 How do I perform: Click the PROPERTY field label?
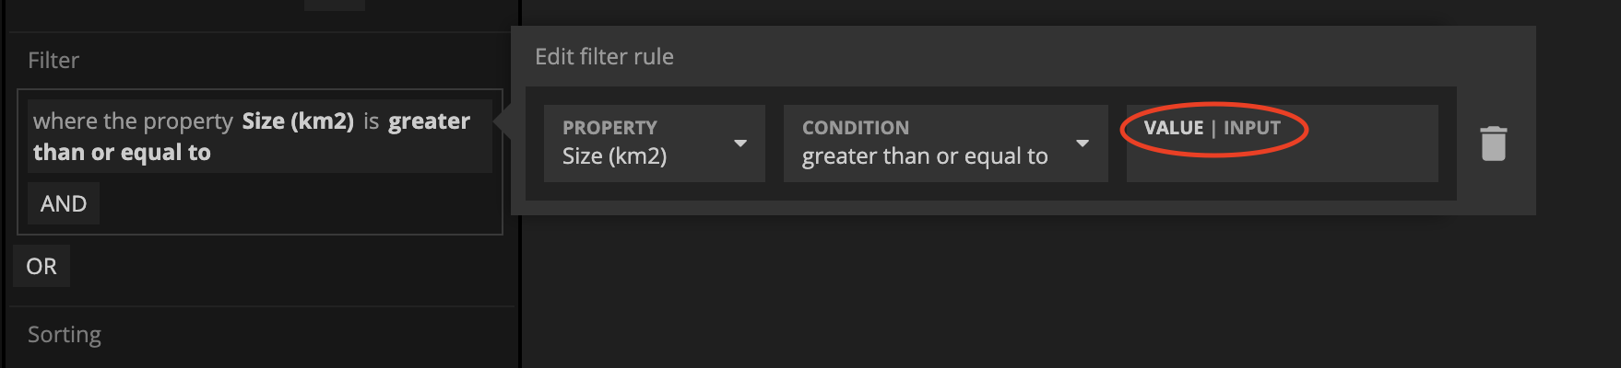click(609, 128)
